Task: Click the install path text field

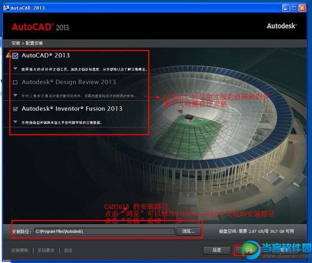Action: click(x=105, y=231)
